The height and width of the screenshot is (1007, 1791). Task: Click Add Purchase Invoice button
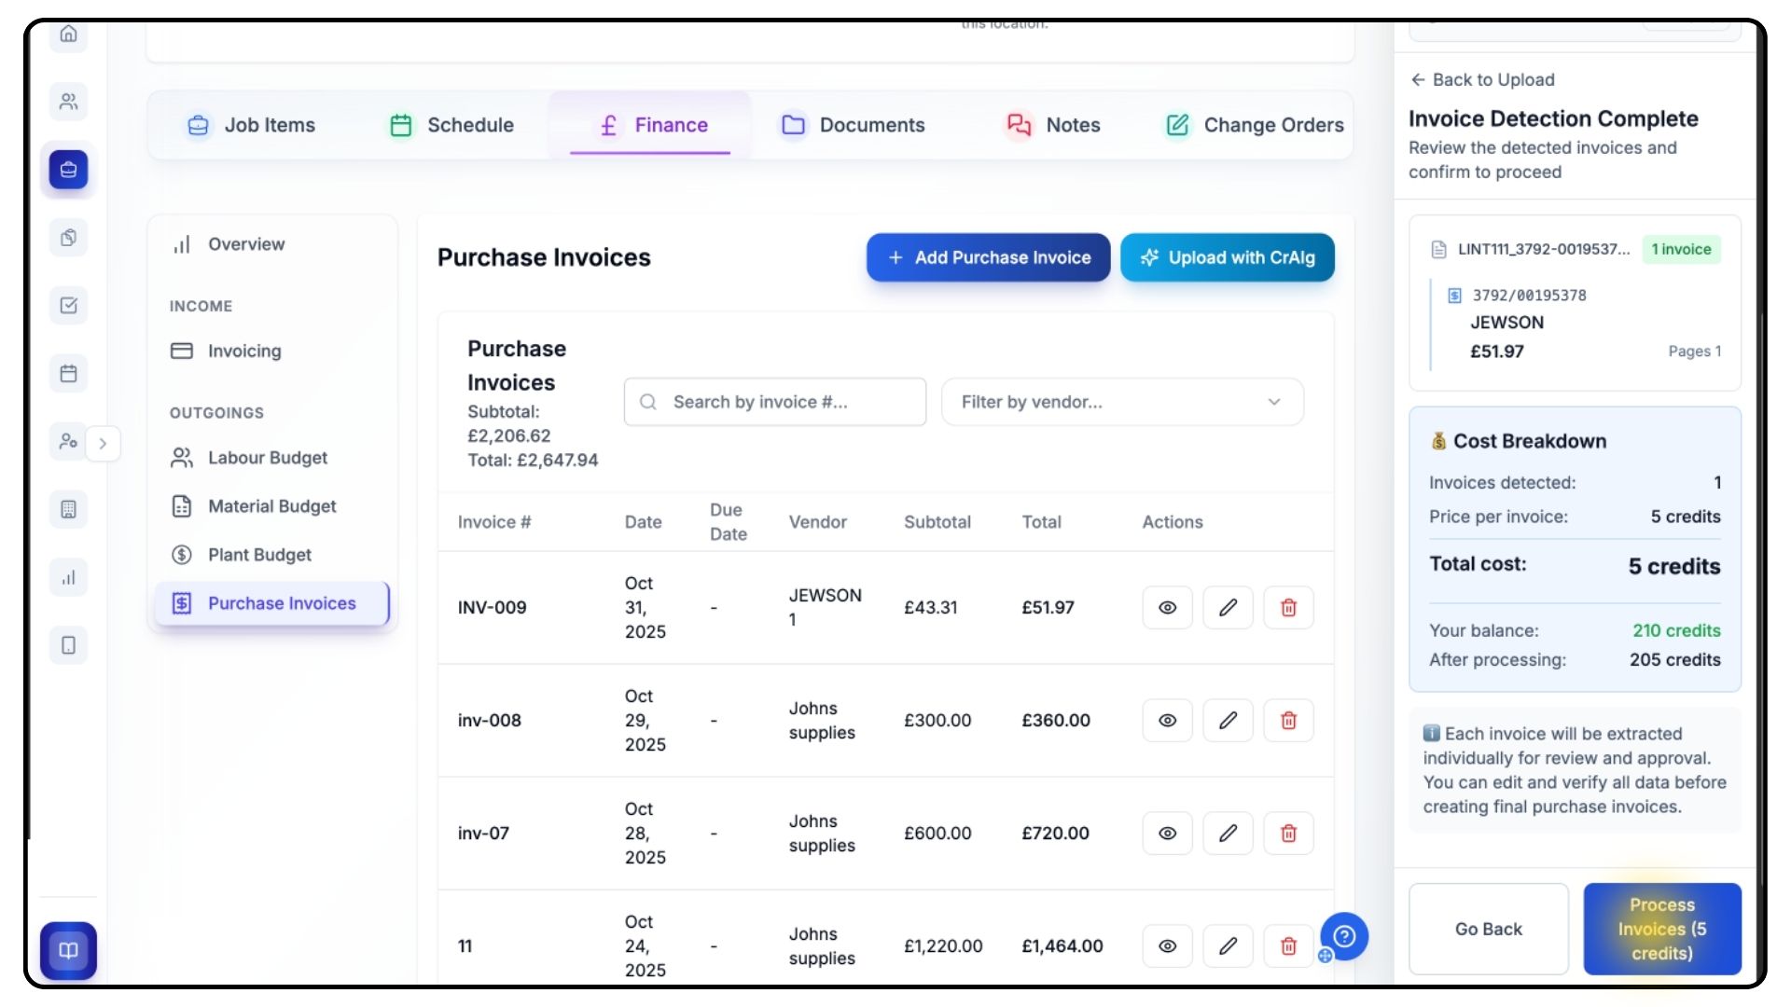pyautogui.click(x=988, y=257)
